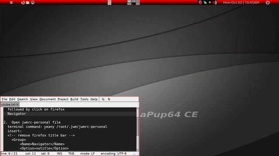Click the 'terminal command: geany' line
Screen dimensions: 279x156
[x=57, y=127]
